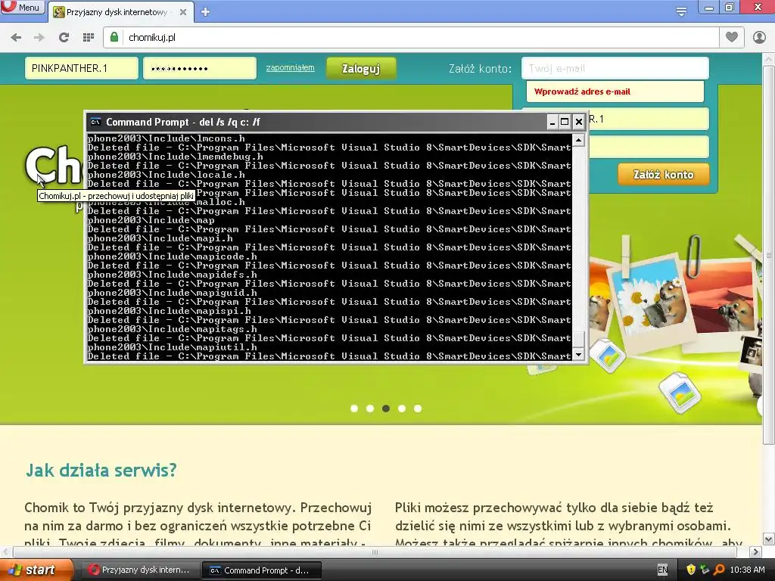Click the page vertical scrollbar up arrow
Screen dimensions: 775x581
769,59
